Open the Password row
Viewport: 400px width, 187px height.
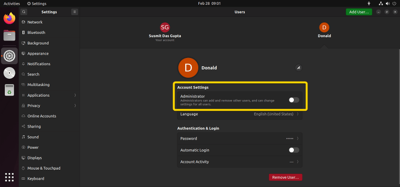(x=240, y=139)
